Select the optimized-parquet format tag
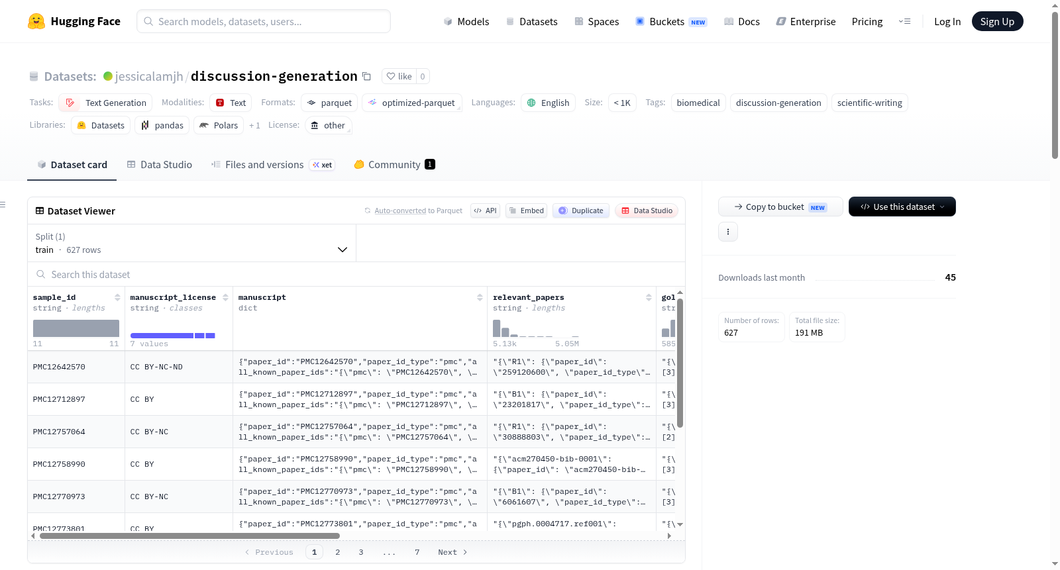This screenshot has height=570, width=1060. pos(412,103)
